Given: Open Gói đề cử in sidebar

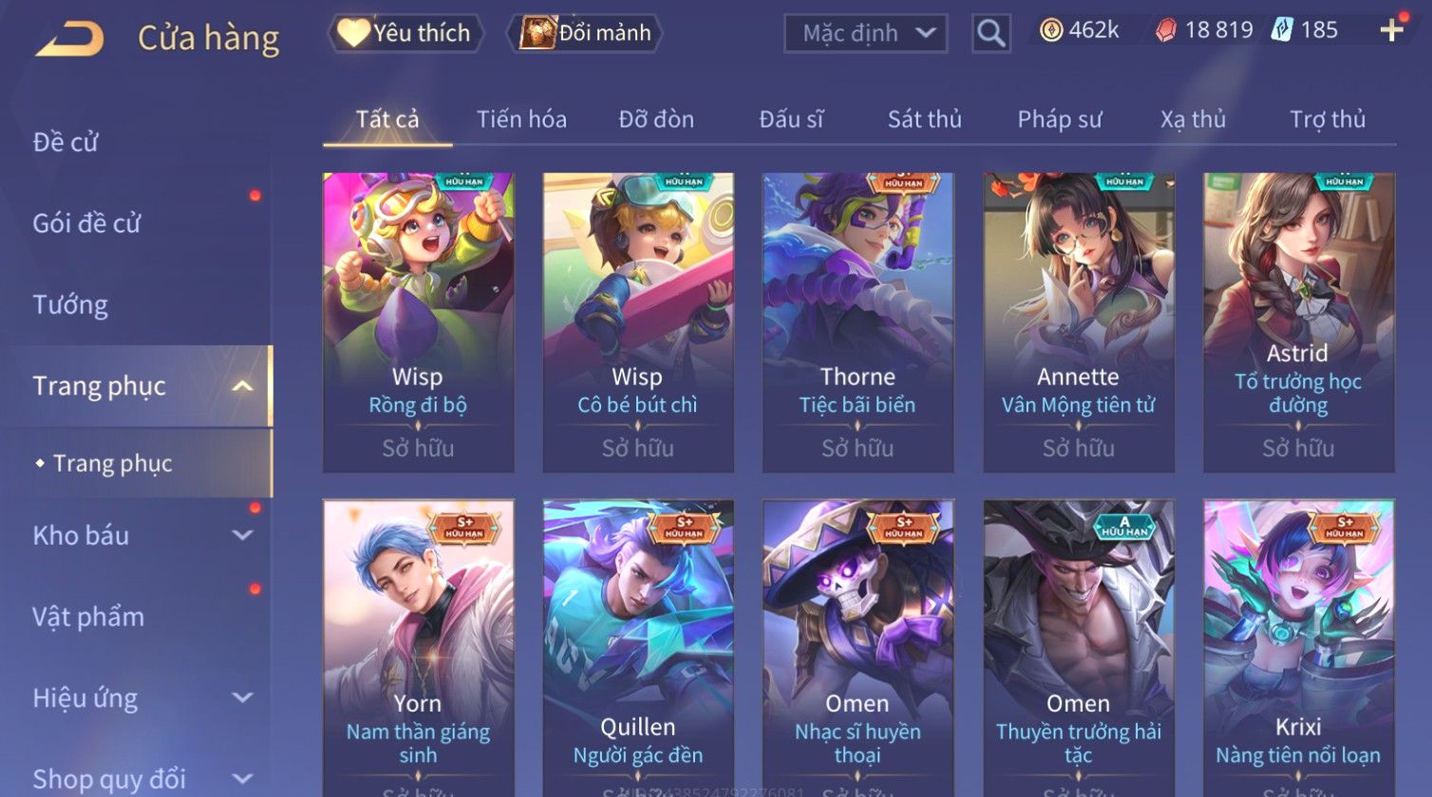Looking at the screenshot, I should 86,224.
